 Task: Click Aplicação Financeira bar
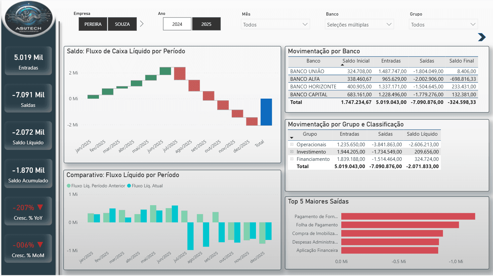click(x=390, y=251)
